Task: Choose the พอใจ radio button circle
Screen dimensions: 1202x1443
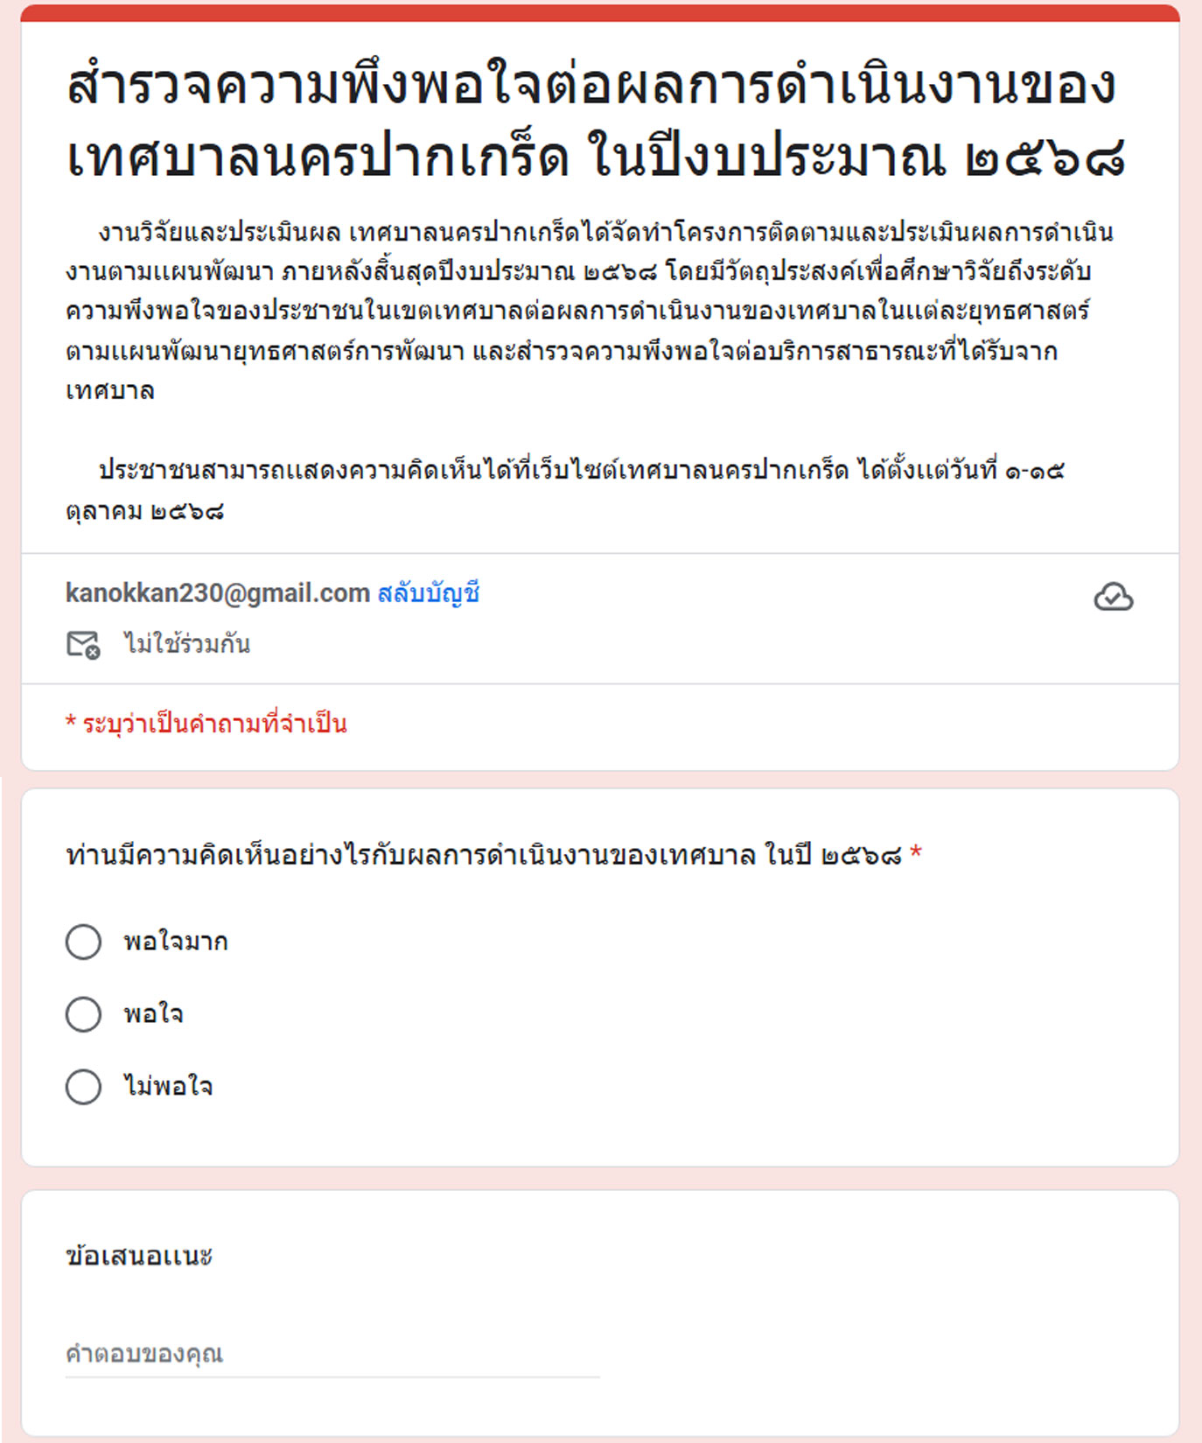Action: (x=84, y=1014)
